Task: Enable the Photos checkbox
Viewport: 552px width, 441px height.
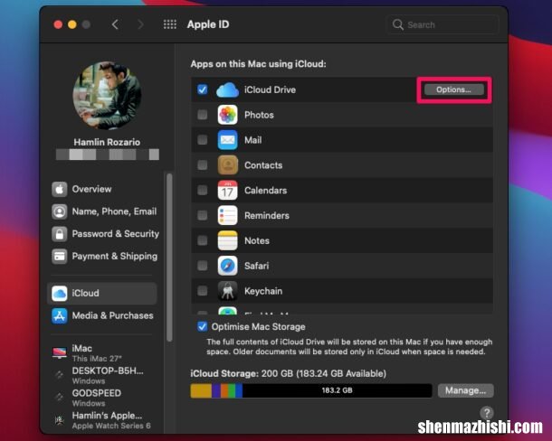Action: pyautogui.click(x=203, y=115)
